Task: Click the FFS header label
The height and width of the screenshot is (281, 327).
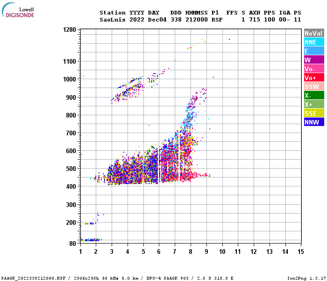Action: point(232,13)
